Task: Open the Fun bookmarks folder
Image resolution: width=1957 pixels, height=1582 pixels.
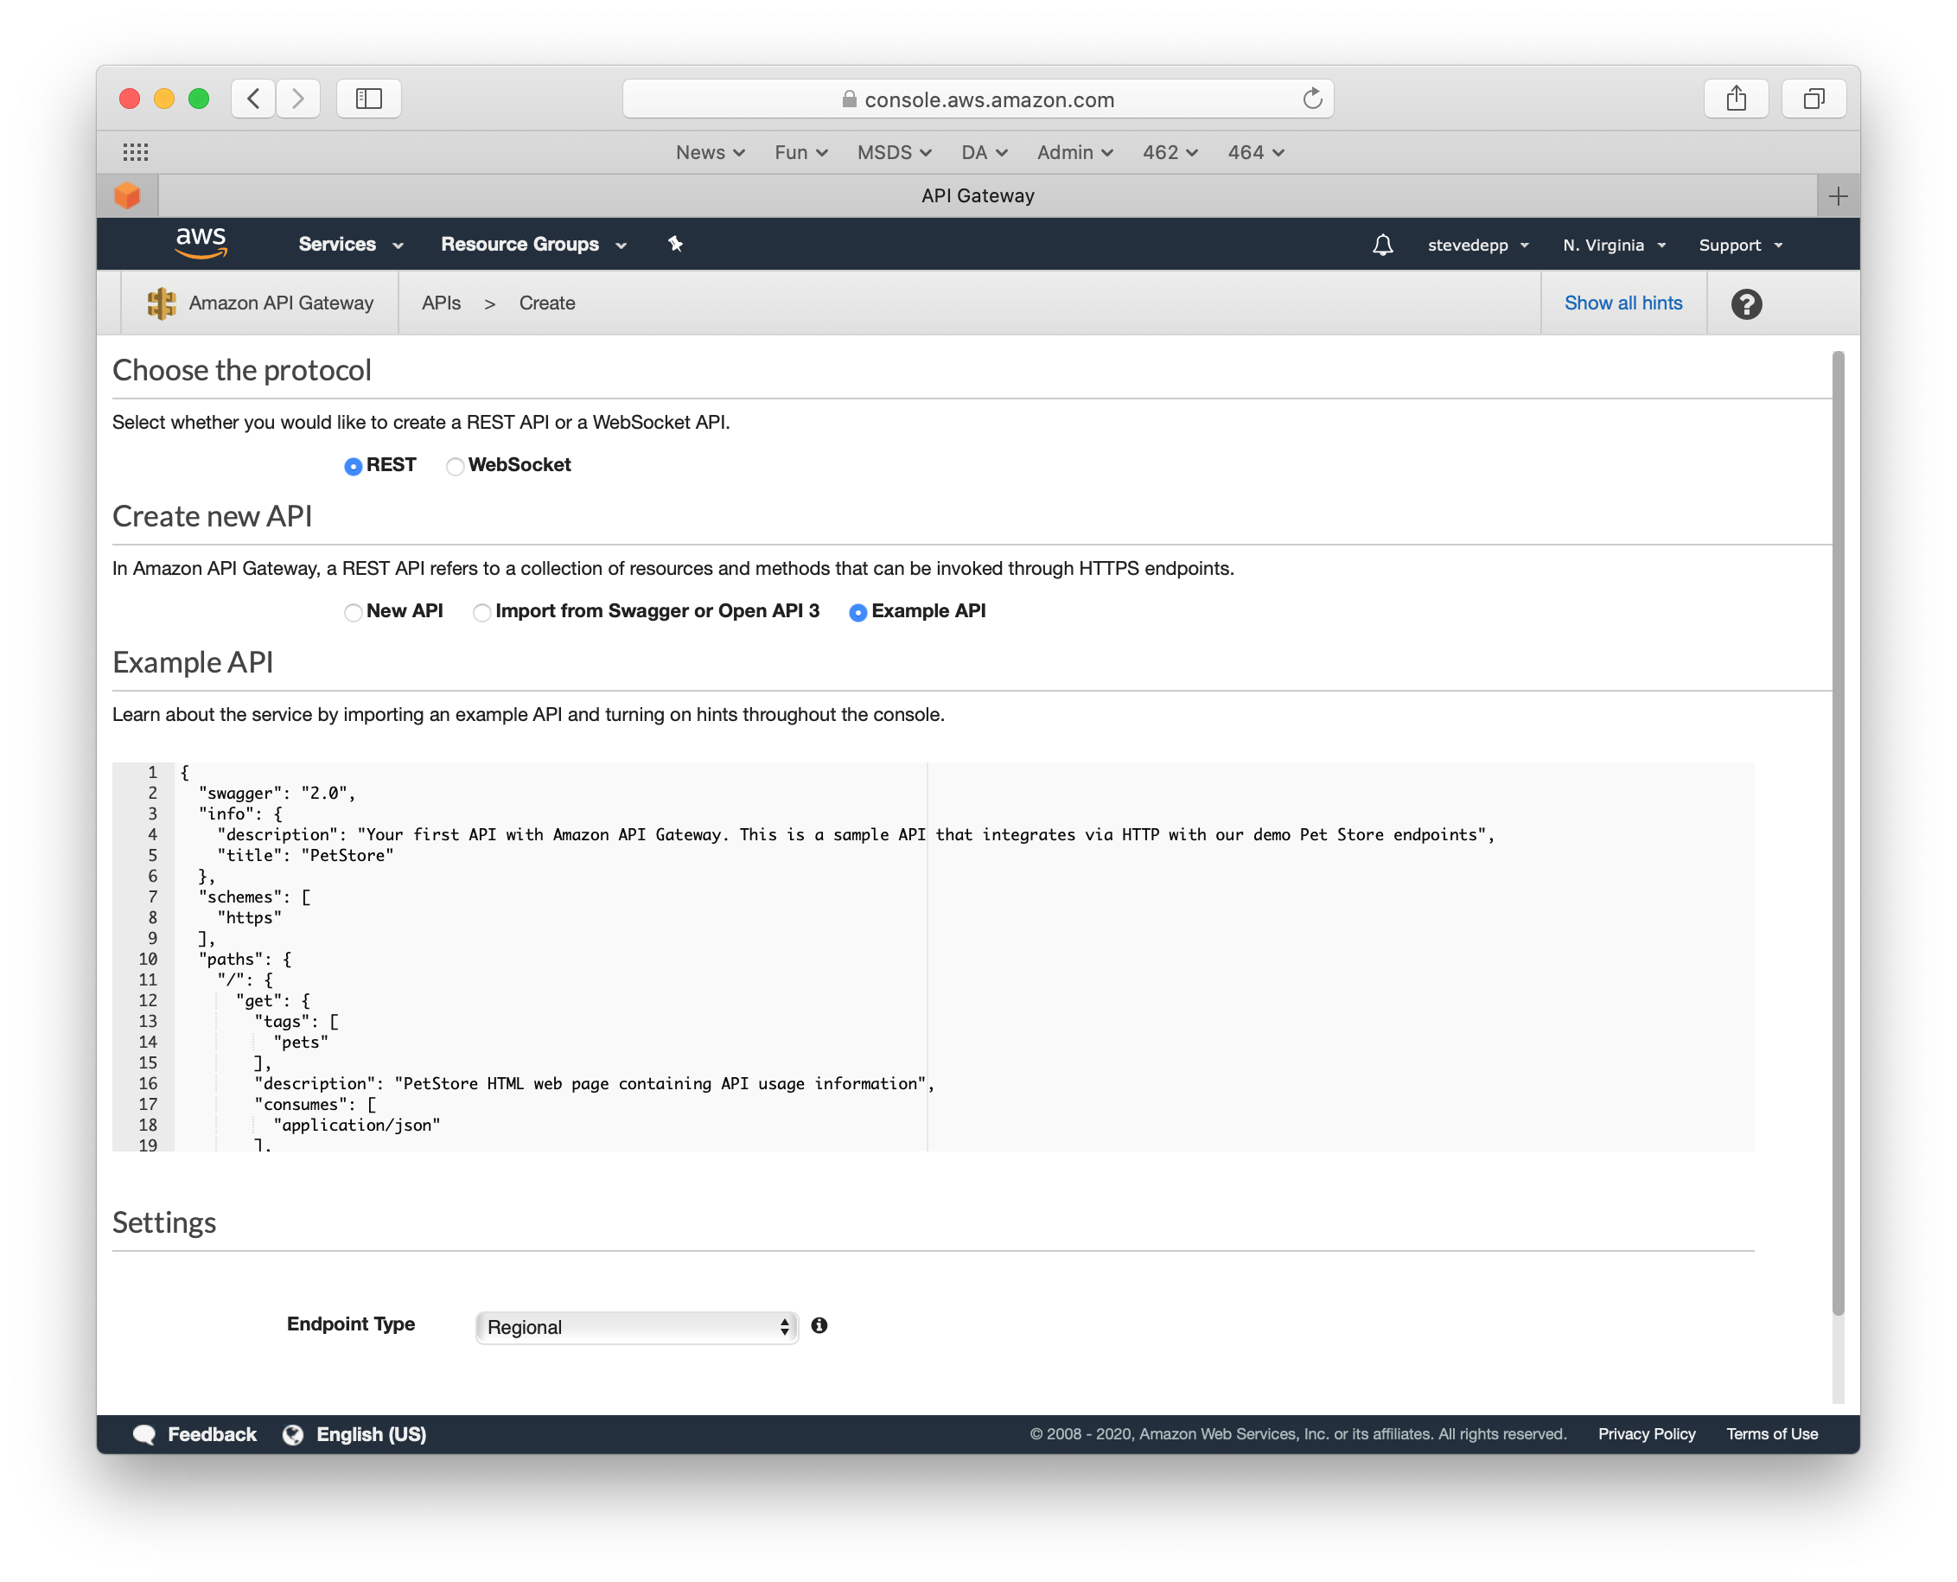Action: 800,152
